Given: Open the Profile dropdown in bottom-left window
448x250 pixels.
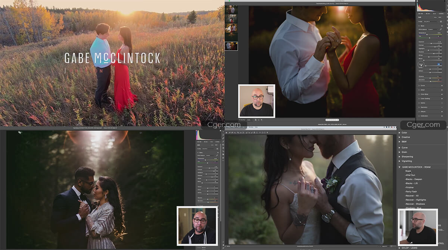Looking at the screenshot, I should 208,149.
